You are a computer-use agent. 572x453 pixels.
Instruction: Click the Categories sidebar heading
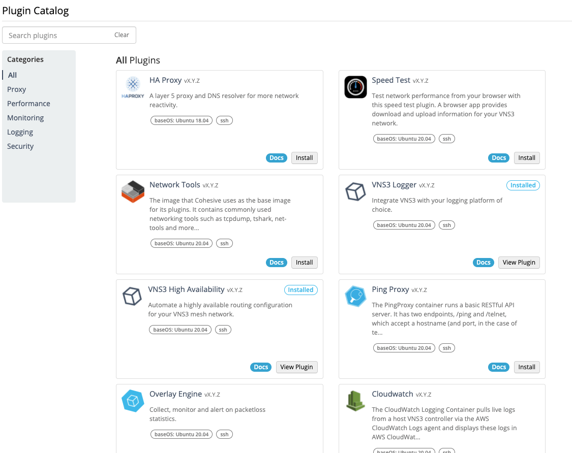point(25,59)
